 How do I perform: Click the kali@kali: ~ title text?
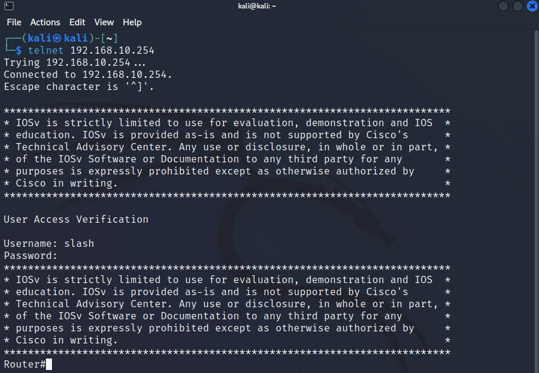click(257, 6)
